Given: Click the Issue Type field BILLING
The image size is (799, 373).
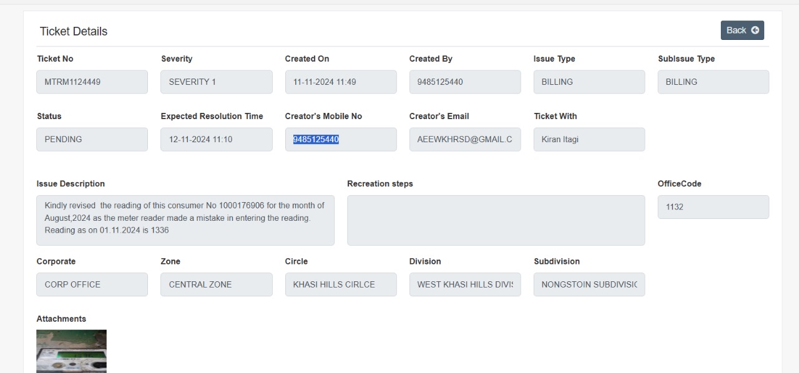Looking at the screenshot, I should 589,82.
